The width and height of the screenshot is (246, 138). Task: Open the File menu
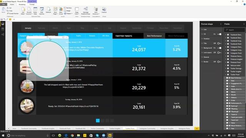pyautogui.click(x=3, y=4)
